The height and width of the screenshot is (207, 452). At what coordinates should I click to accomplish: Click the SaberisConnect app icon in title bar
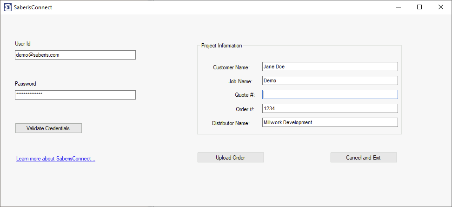pyautogui.click(x=7, y=7)
